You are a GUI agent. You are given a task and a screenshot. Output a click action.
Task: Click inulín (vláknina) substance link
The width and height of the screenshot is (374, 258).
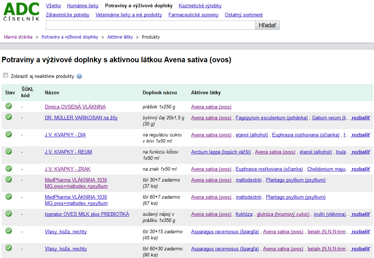tap(330, 214)
